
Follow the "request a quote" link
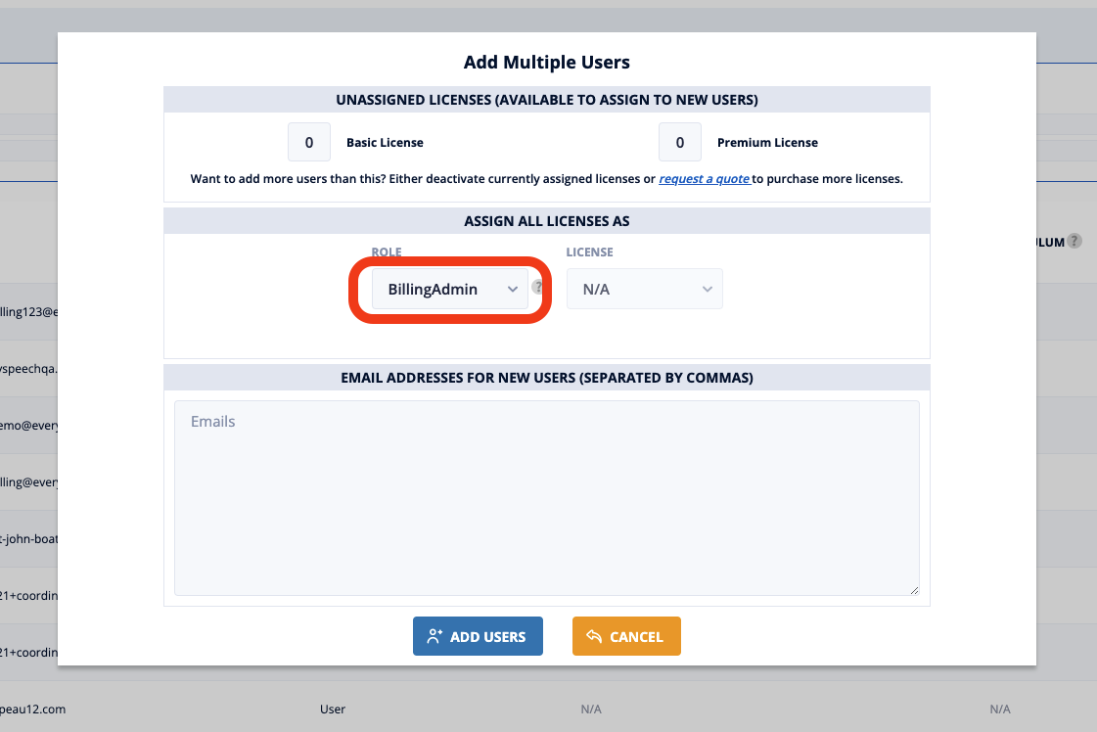[x=705, y=178]
